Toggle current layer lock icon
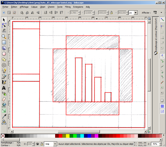The image size is (166, 147). tap(41, 144)
